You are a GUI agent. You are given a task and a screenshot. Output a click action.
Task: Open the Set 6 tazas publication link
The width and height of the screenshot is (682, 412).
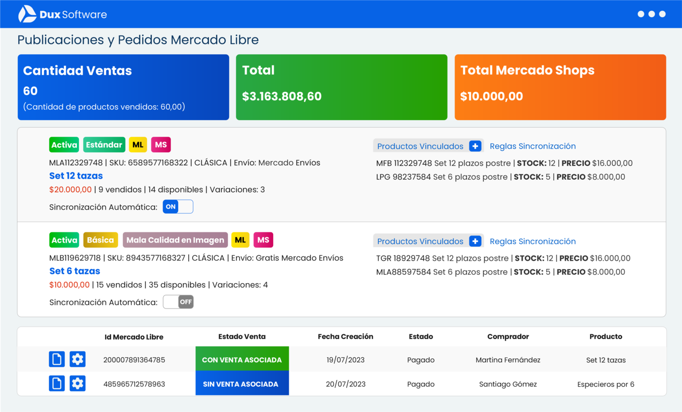75,271
